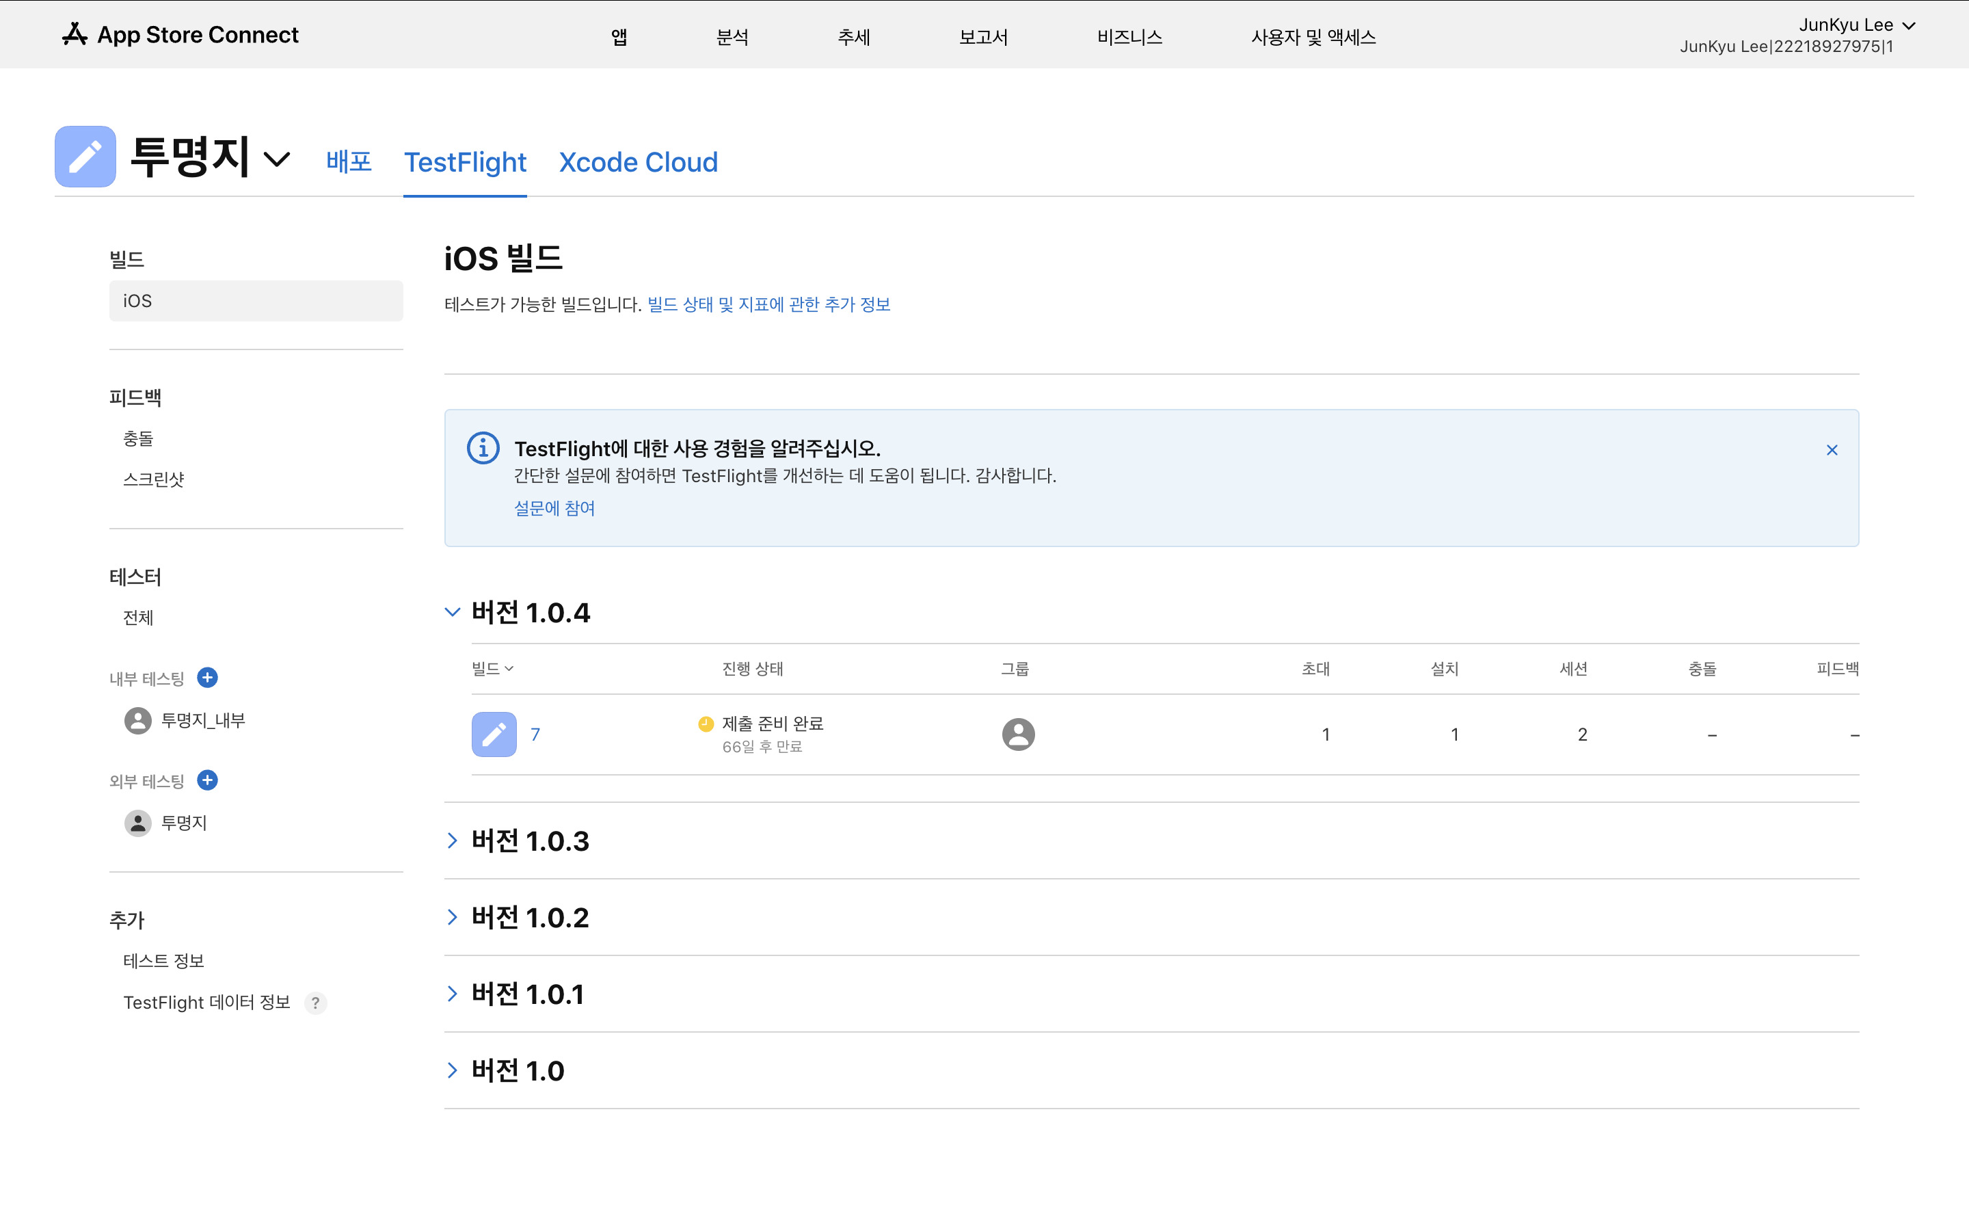Open the 분석 menu in top navigation
The width and height of the screenshot is (1969, 1231).
(732, 37)
